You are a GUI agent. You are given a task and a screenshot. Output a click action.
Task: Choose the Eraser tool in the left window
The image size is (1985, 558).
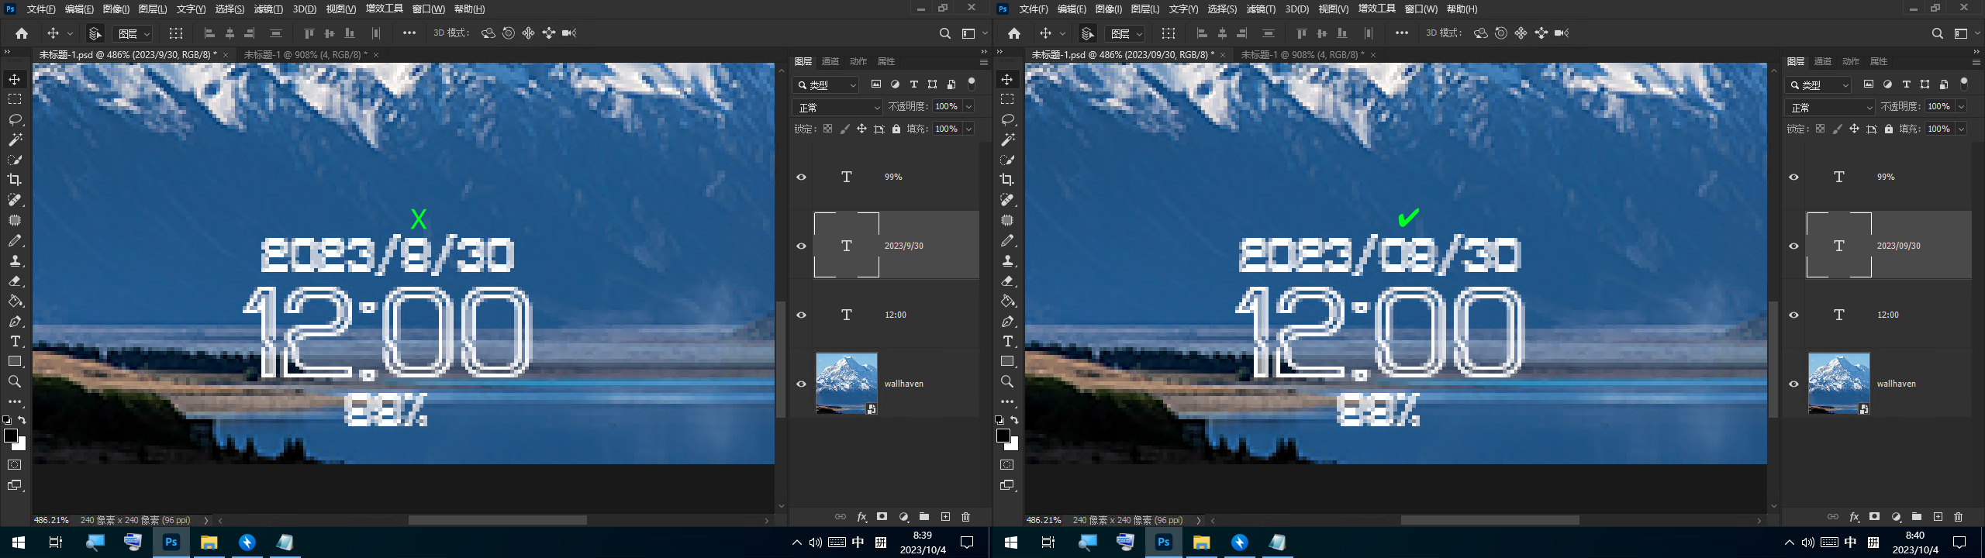15,281
